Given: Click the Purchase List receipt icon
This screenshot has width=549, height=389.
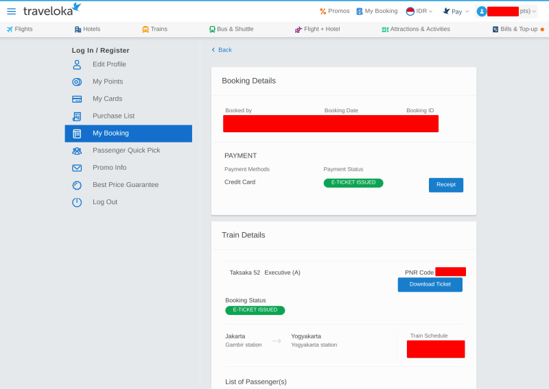Looking at the screenshot, I should [x=77, y=116].
